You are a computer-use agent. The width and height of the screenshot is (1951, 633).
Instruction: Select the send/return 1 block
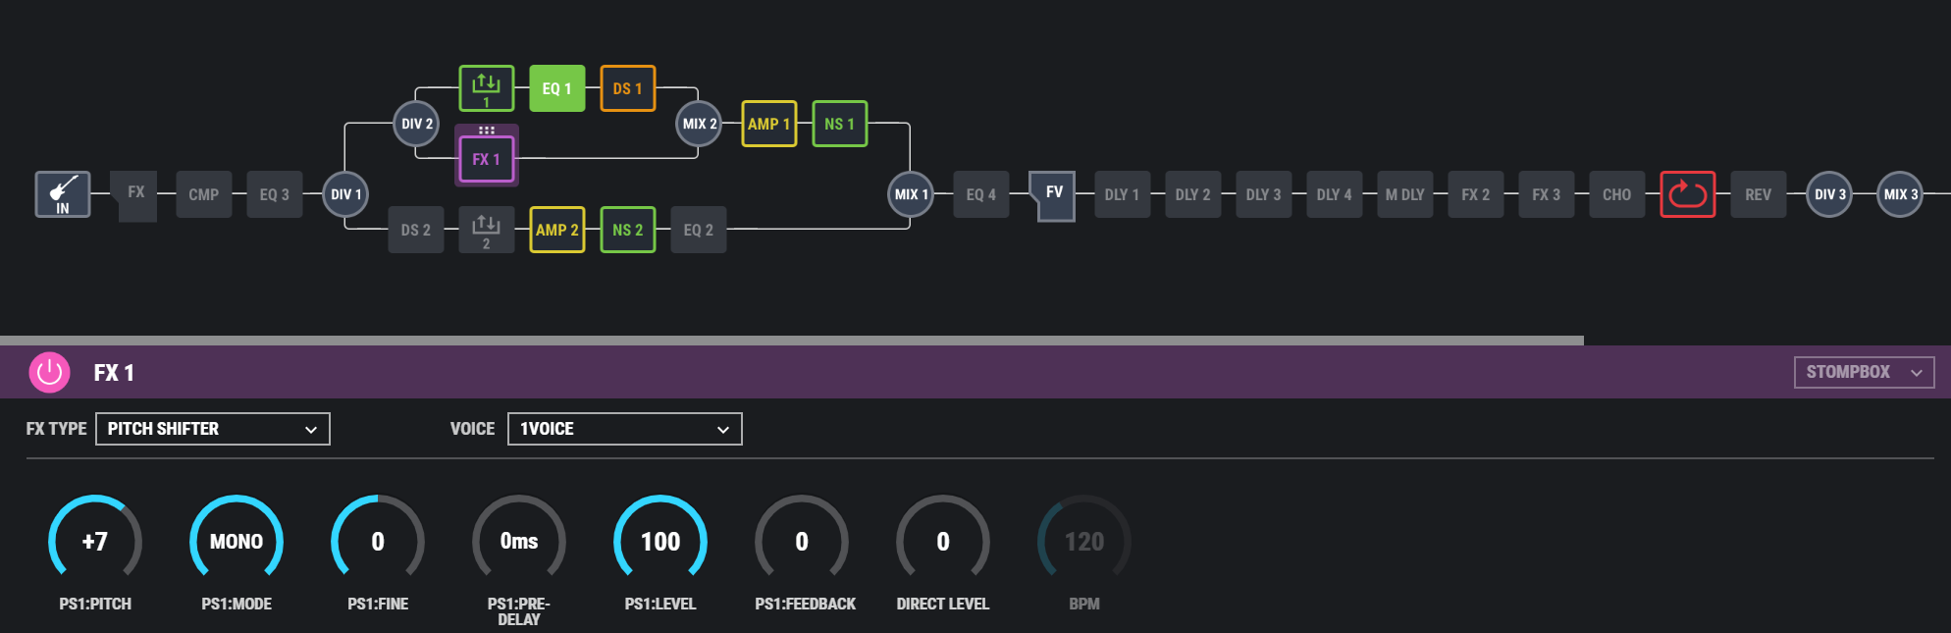(487, 88)
